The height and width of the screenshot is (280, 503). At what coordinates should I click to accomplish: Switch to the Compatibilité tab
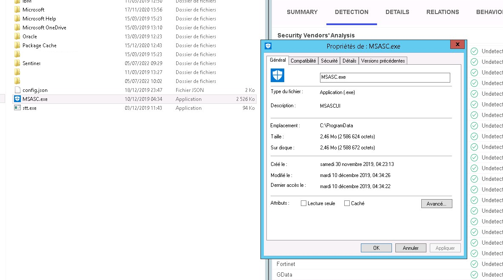pyautogui.click(x=303, y=60)
